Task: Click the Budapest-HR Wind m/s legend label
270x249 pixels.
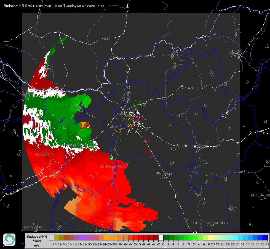Action: (37, 241)
